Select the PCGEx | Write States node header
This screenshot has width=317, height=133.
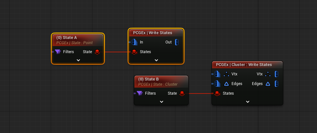tap(153, 33)
